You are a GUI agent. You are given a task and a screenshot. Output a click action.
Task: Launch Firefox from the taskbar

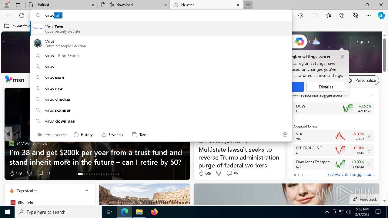(154, 212)
